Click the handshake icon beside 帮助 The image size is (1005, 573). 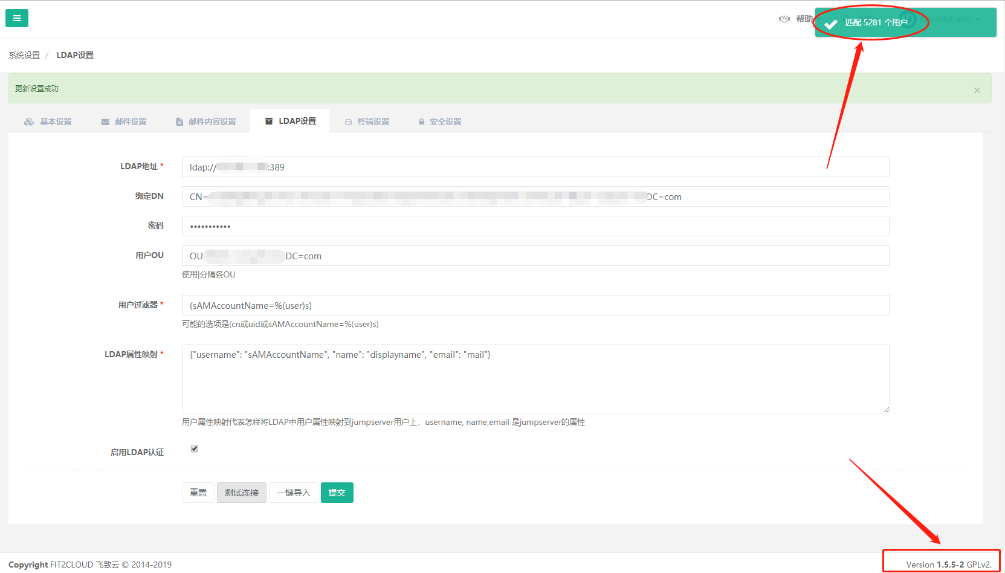(784, 19)
